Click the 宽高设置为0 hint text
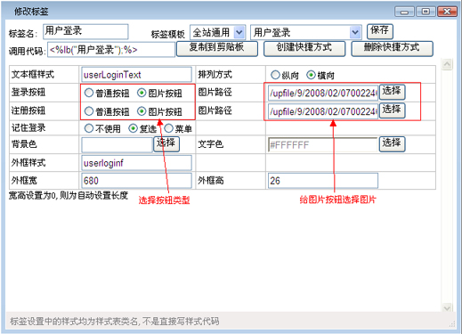Viewport: 462px width, 334px height. coord(69,195)
